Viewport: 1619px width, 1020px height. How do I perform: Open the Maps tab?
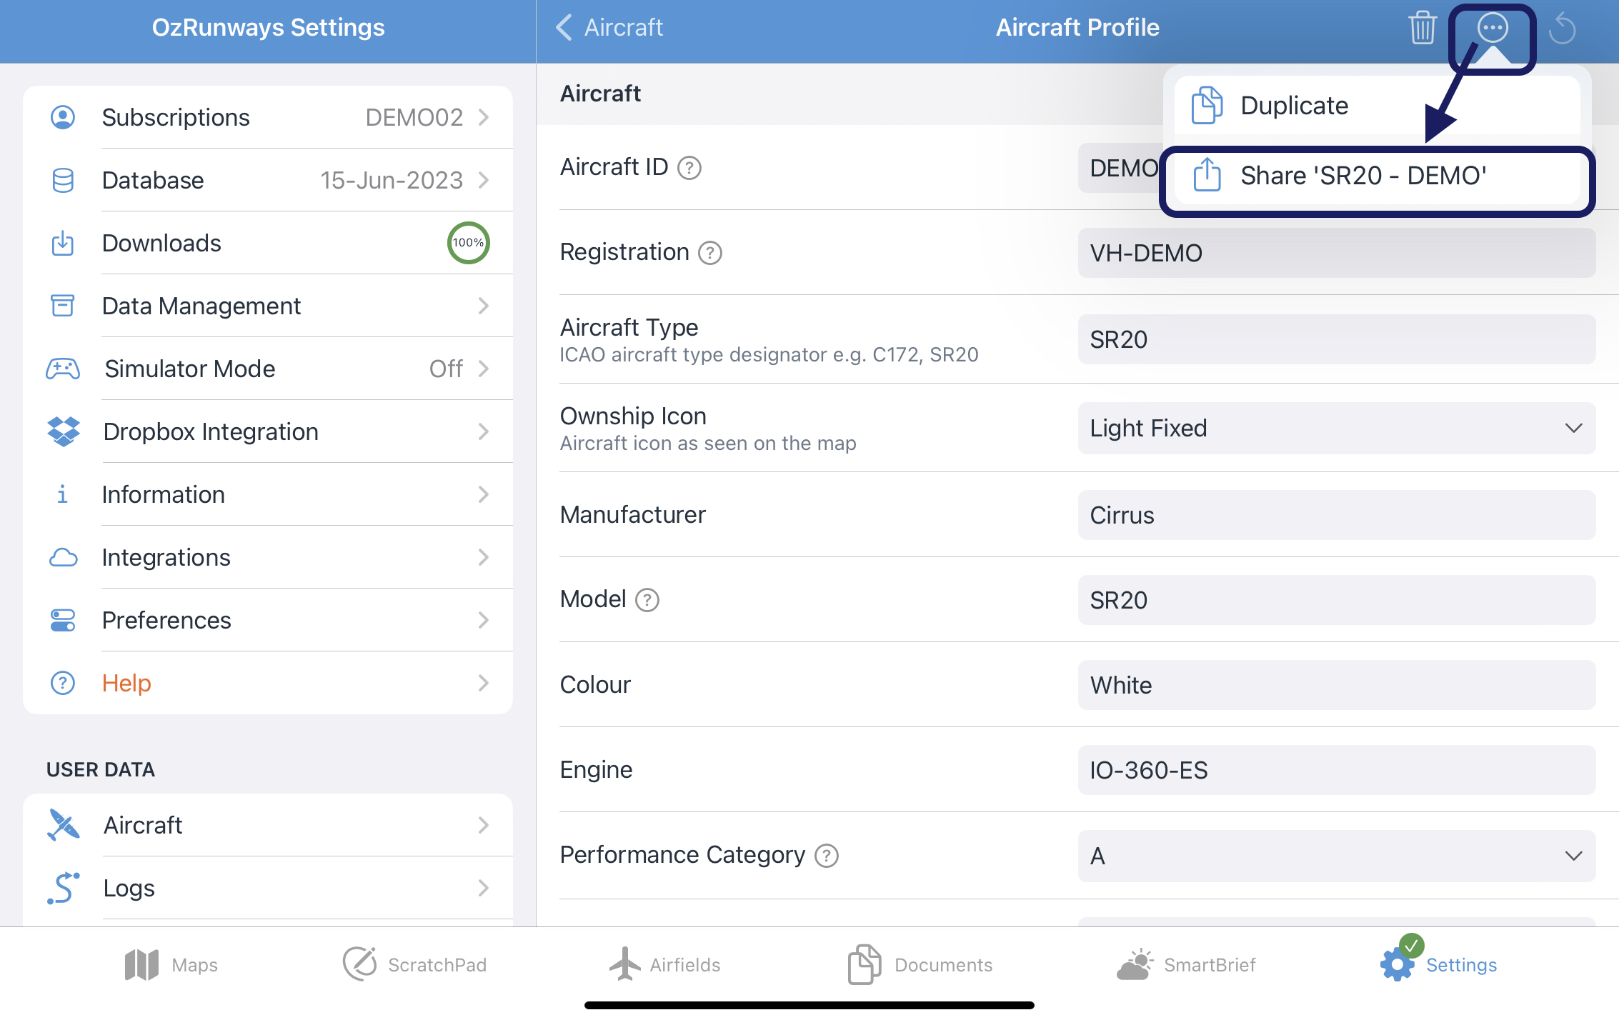coord(171,964)
